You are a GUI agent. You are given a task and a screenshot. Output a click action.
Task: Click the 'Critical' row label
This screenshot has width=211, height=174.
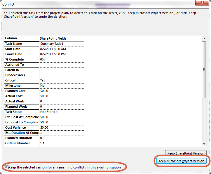click(x=11, y=80)
